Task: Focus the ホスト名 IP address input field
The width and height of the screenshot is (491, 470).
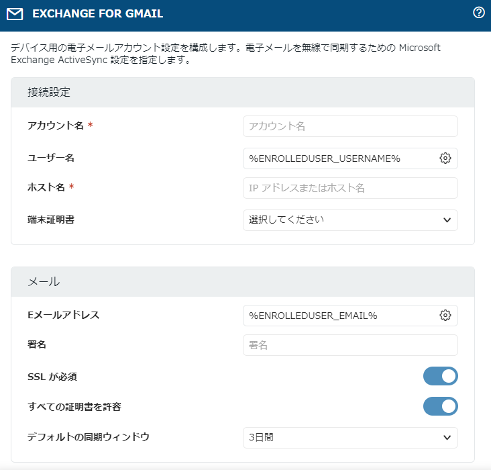Action: point(350,188)
